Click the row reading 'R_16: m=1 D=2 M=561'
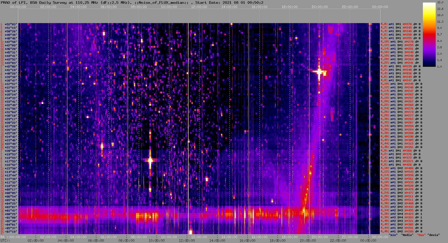 401,179
